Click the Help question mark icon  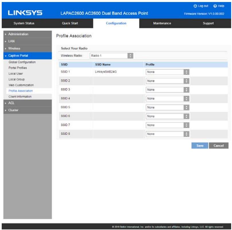click(x=215, y=6)
